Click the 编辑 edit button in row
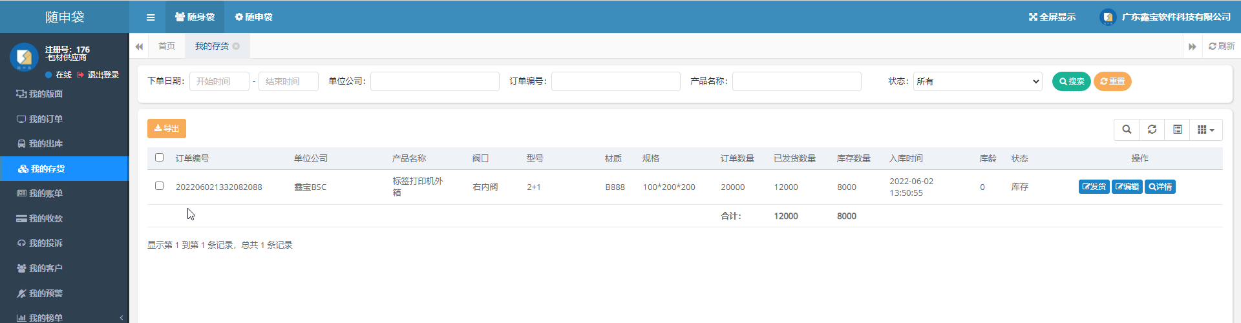Screen dimensions: 1241x323 click(x=1127, y=187)
